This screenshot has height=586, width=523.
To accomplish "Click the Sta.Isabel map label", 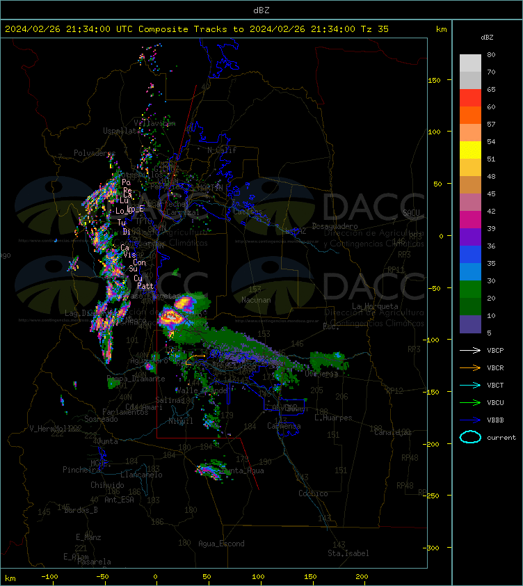I will tap(348, 553).
